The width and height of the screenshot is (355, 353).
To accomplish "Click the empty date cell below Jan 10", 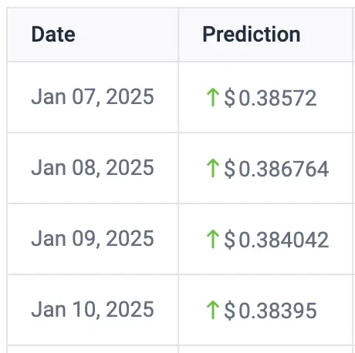I will pos(93,349).
